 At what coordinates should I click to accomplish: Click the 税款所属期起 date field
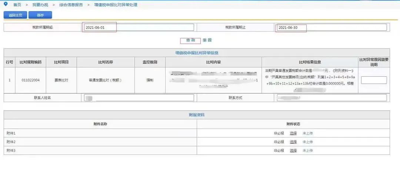(139, 27)
